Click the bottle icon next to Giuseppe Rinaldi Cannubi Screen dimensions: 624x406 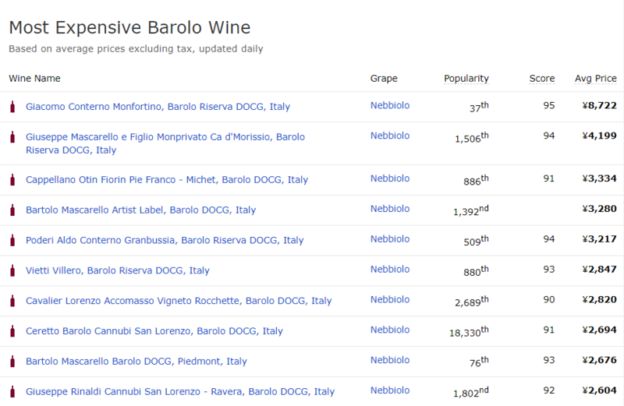coord(12,391)
